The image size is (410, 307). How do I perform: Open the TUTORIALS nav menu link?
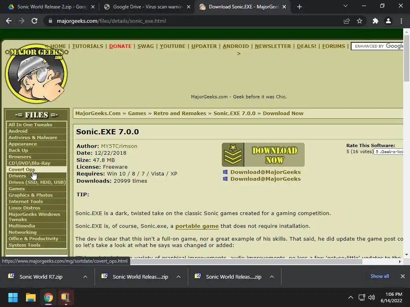(88, 46)
